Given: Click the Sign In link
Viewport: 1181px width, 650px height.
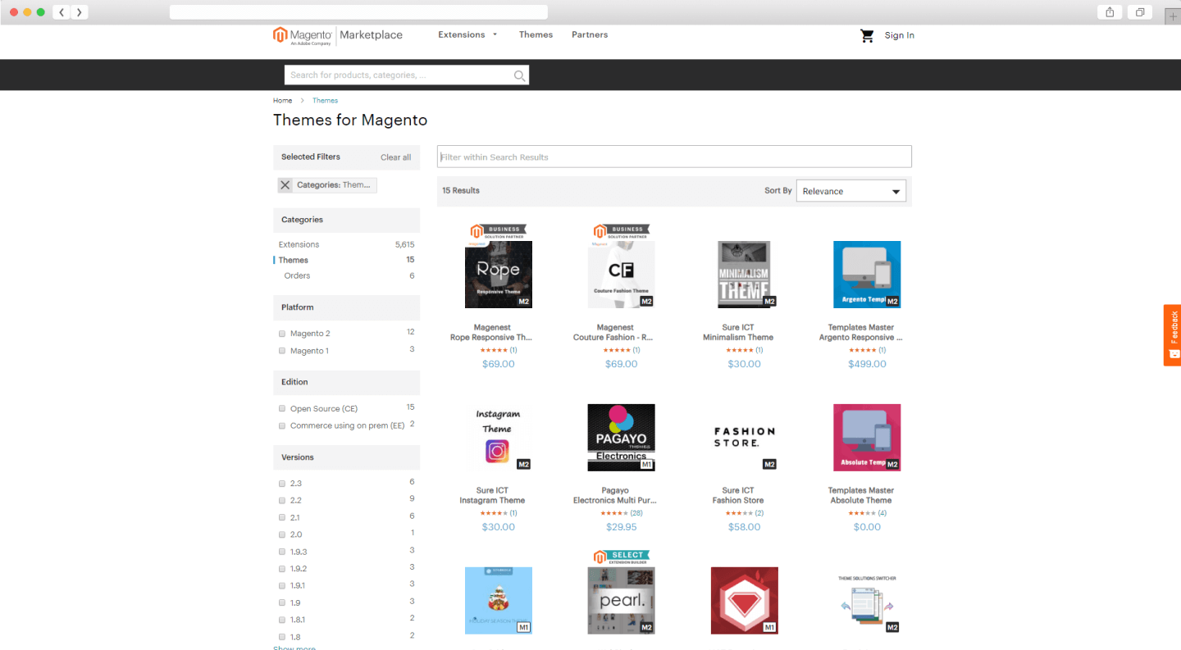Looking at the screenshot, I should pyautogui.click(x=899, y=35).
